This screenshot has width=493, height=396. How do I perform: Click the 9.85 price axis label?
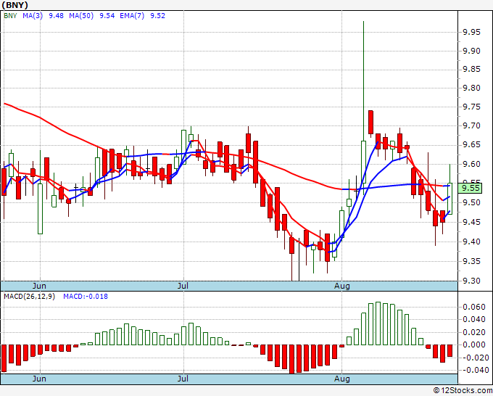471,69
